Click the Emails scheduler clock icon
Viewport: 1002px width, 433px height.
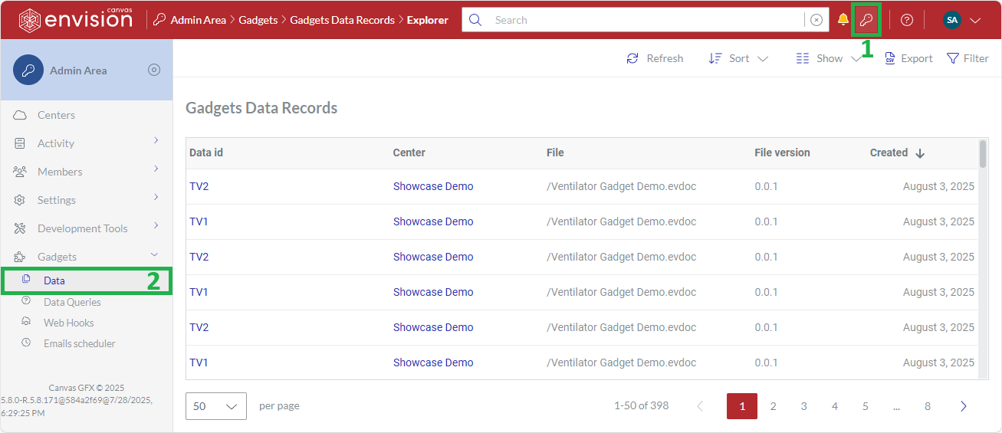coord(26,343)
